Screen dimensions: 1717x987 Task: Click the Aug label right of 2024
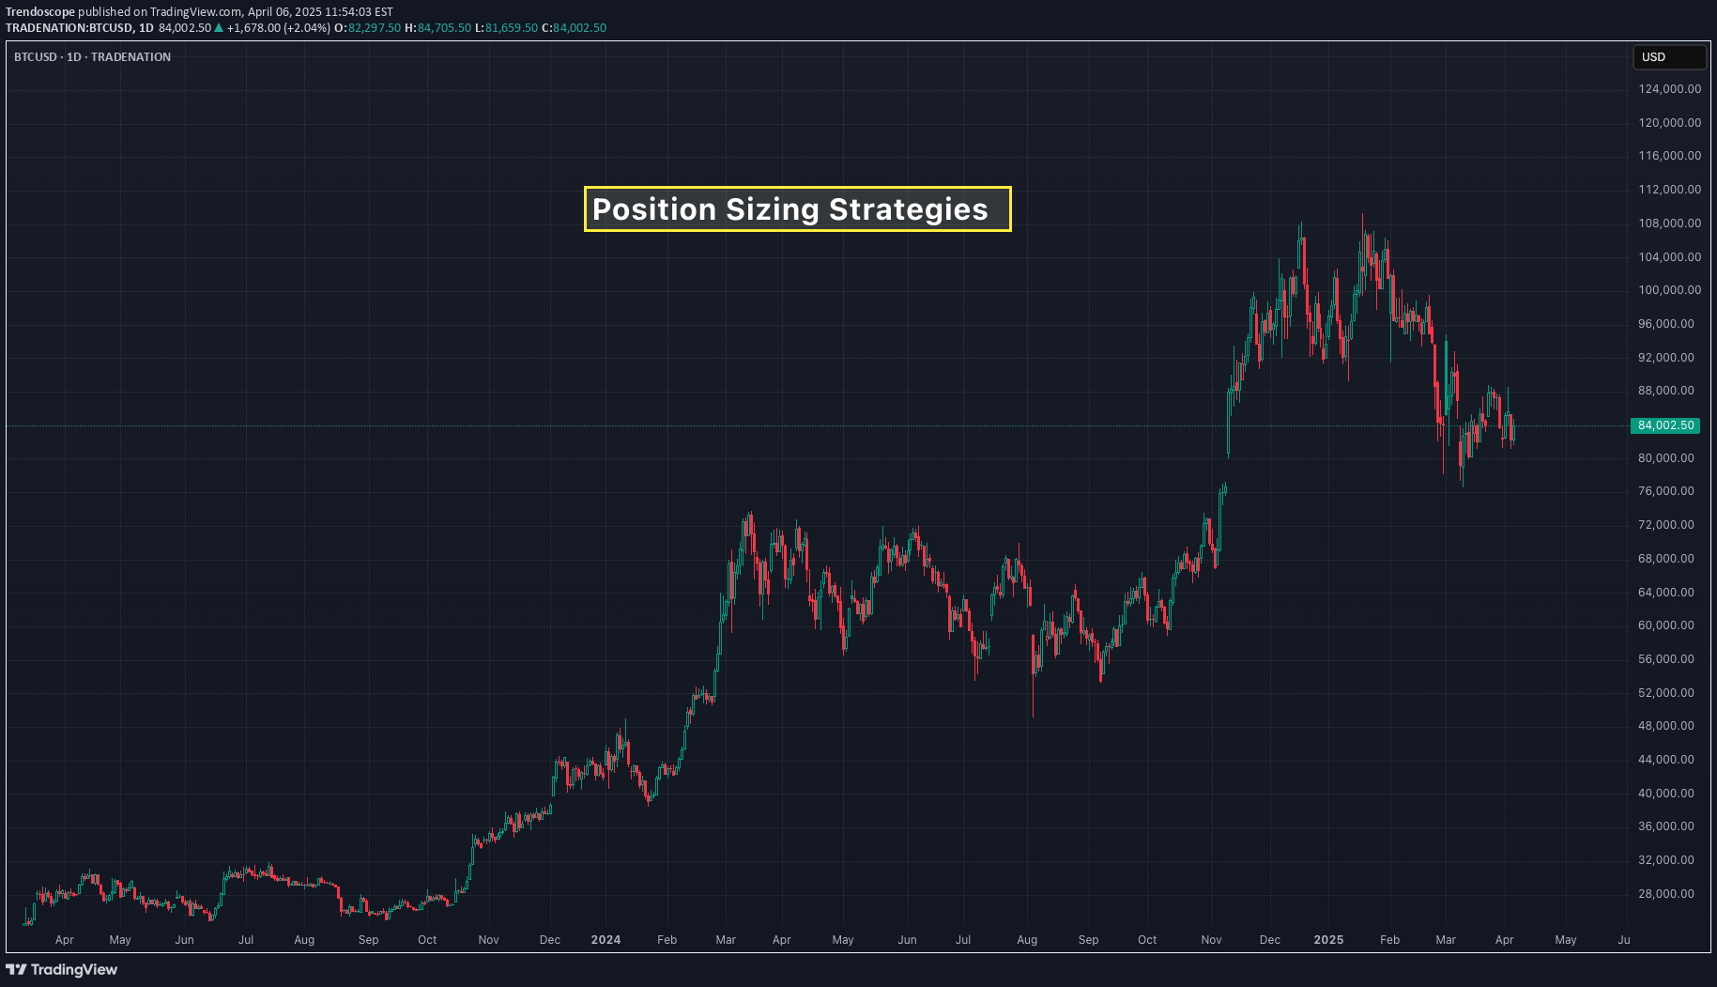(x=1027, y=940)
